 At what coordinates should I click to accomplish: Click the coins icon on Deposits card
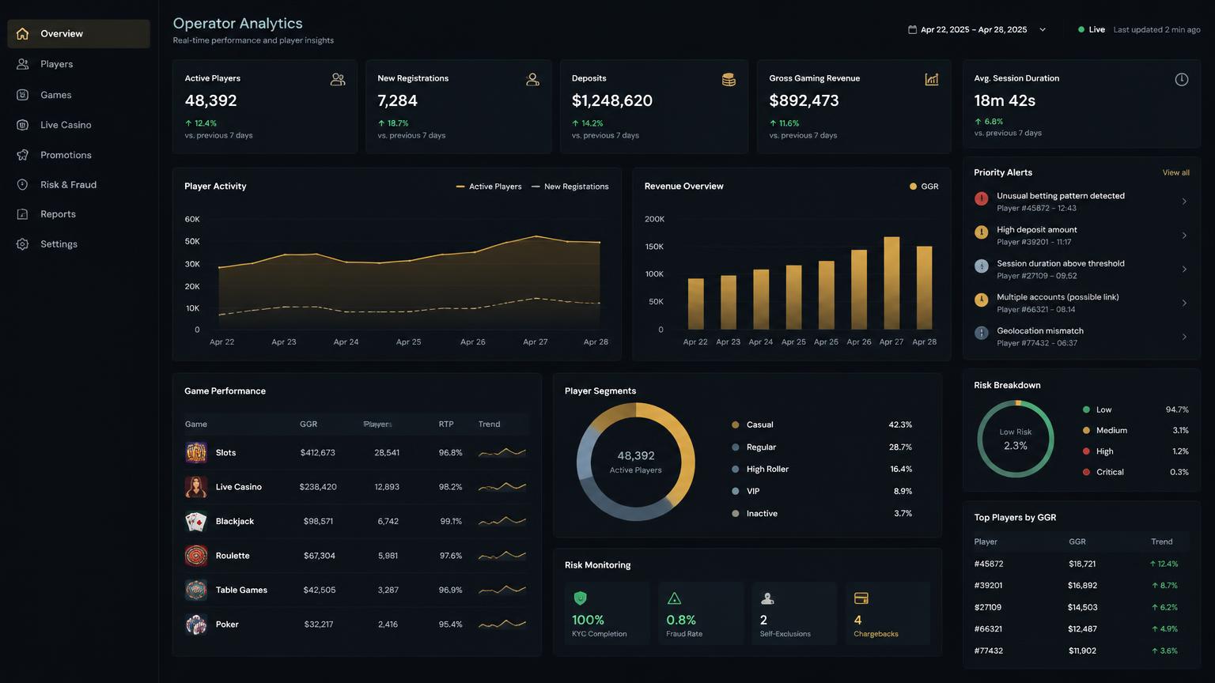[x=729, y=79]
